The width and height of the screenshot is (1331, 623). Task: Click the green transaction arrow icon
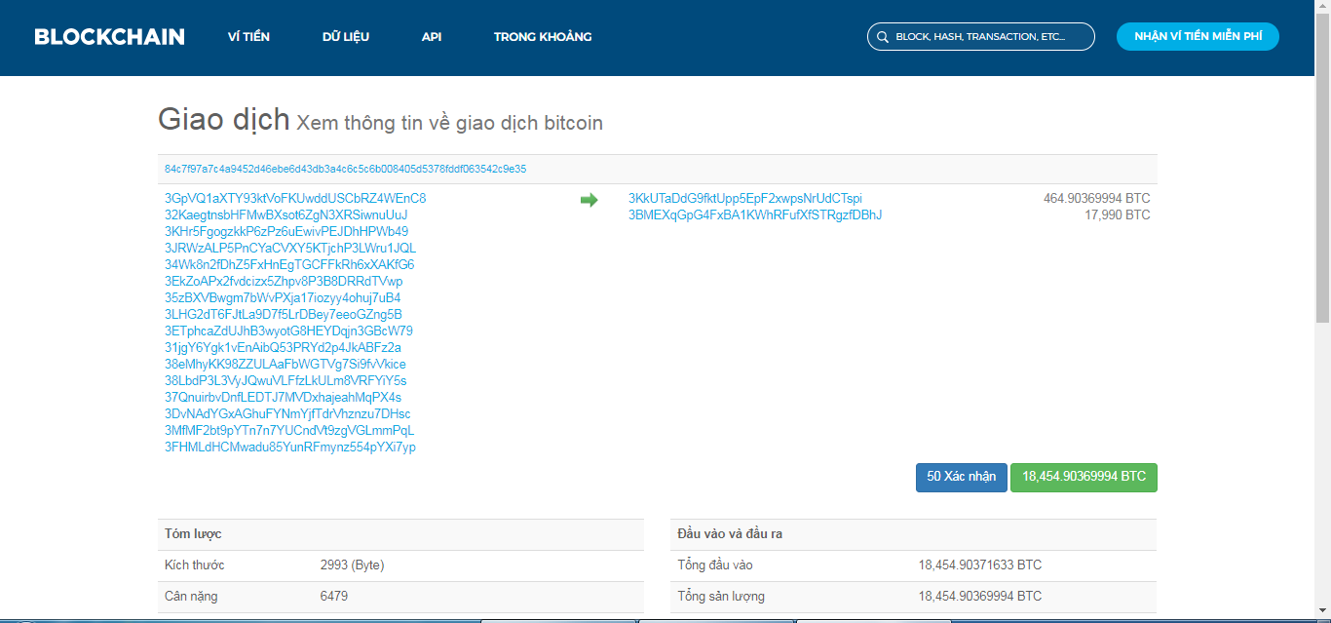(x=589, y=200)
